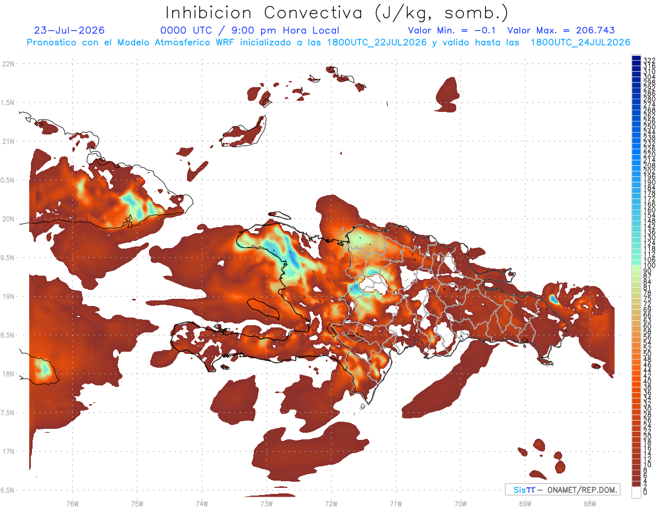Click the '76W' longitude label

pos(72,503)
